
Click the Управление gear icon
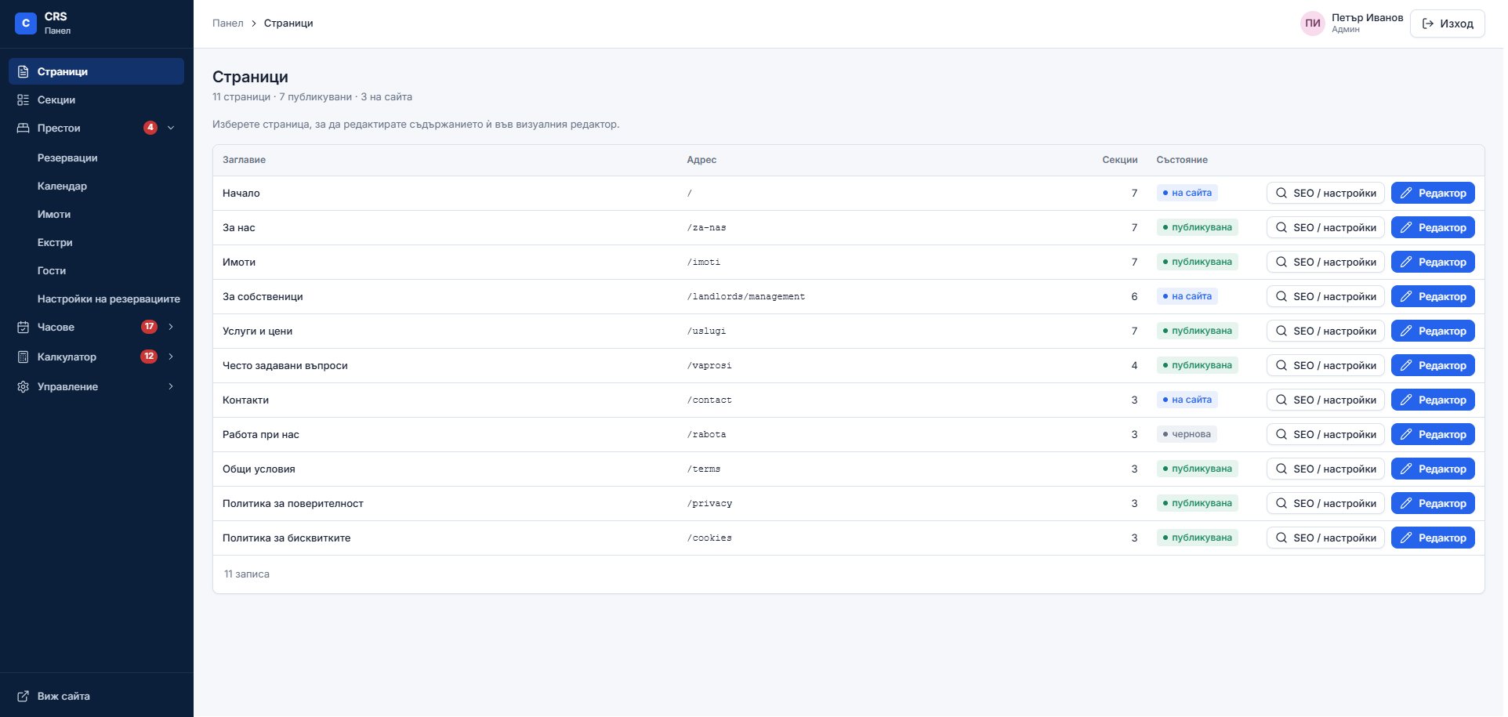pyautogui.click(x=24, y=387)
